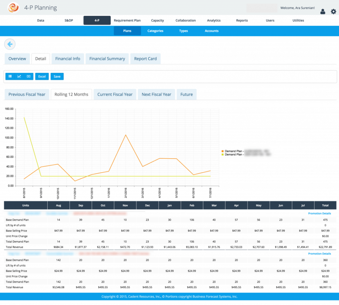Select the currency view toolbar icon
The height and width of the screenshot is (305, 339).
(x=28, y=76)
